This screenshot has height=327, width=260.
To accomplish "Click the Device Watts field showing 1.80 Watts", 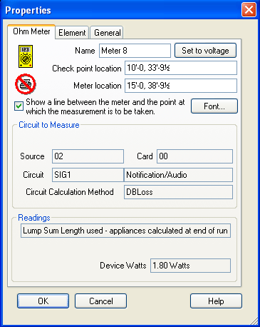I will [190, 266].
